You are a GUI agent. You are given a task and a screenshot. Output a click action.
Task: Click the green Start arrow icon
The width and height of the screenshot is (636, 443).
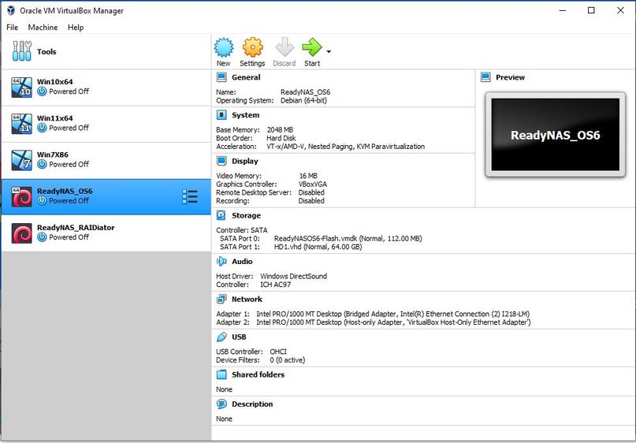pyautogui.click(x=311, y=48)
